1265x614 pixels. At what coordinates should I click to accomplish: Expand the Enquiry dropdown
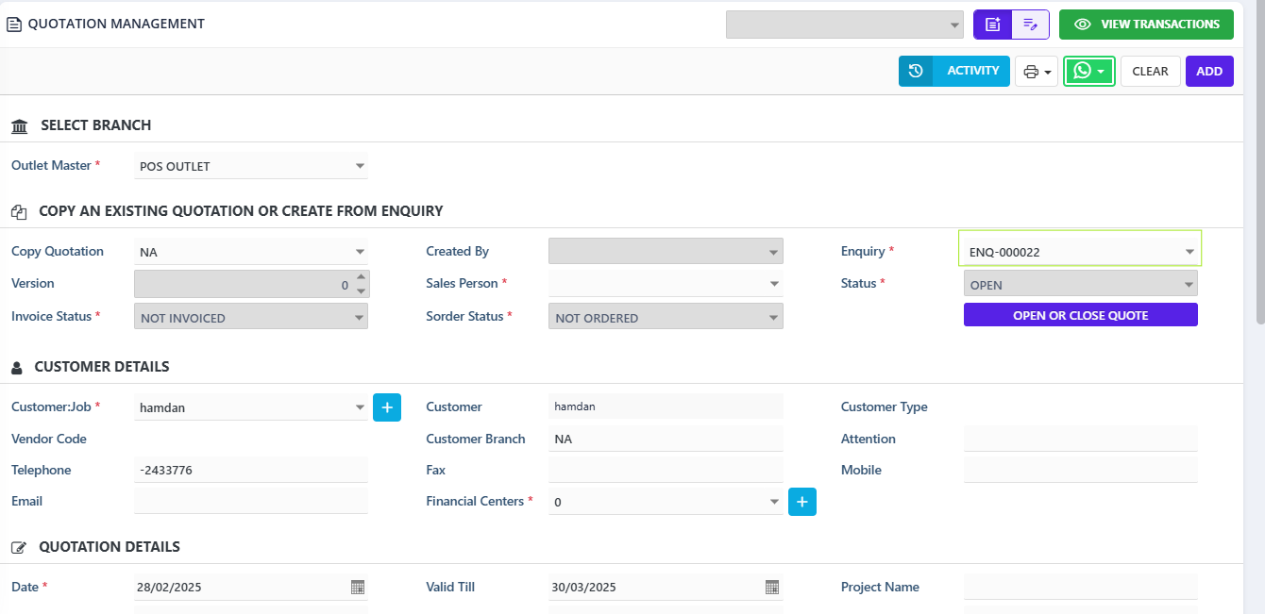point(1189,252)
